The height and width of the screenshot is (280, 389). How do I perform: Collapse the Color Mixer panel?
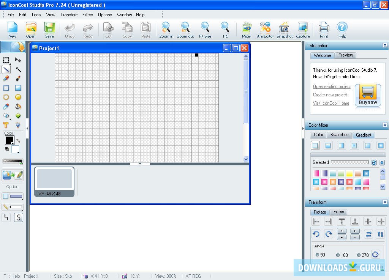click(385, 125)
